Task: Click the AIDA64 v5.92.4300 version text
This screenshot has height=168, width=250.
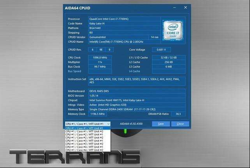Action: coord(131,124)
